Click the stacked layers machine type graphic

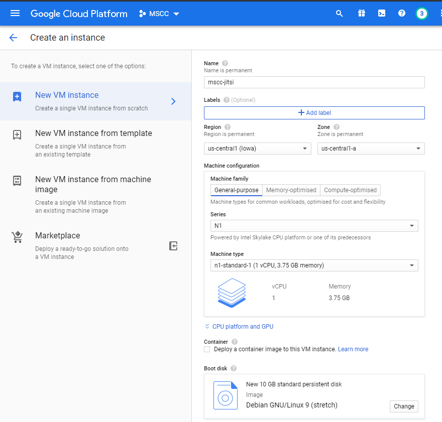[x=232, y=293]
